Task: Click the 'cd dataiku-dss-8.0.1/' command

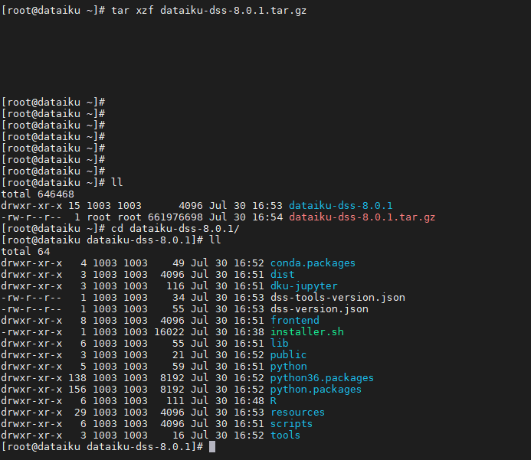Action: click(175, 229)
